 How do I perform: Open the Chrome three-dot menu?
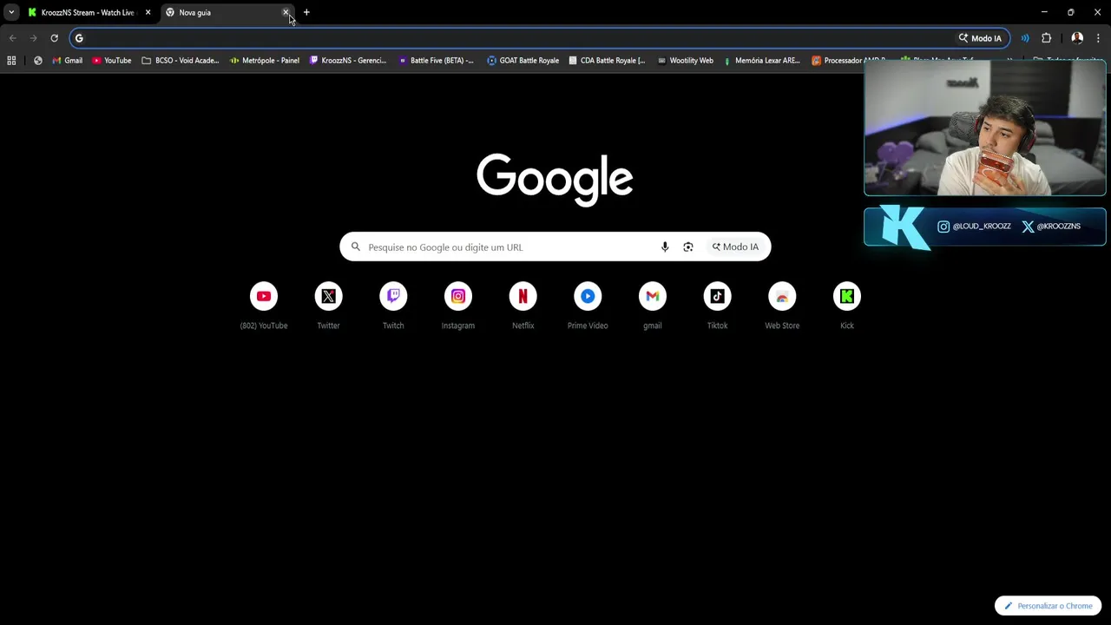coord(1098,38)
